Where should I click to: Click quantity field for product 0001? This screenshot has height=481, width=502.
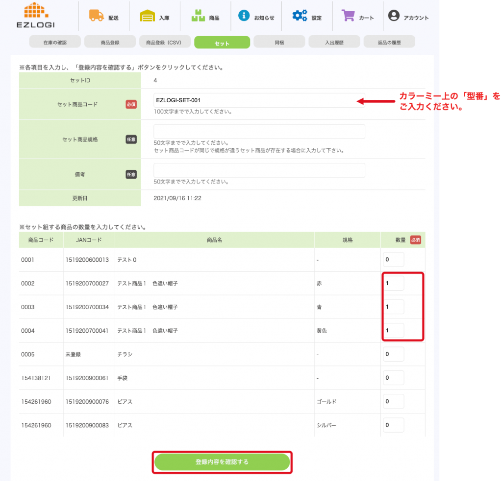pyautogui.click(x=393, y=260)
